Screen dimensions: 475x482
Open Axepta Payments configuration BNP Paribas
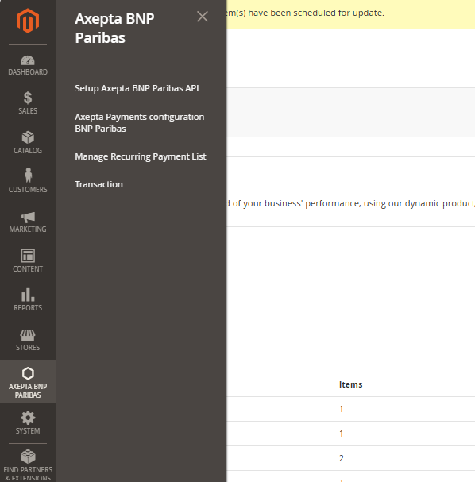pos(140,122)
